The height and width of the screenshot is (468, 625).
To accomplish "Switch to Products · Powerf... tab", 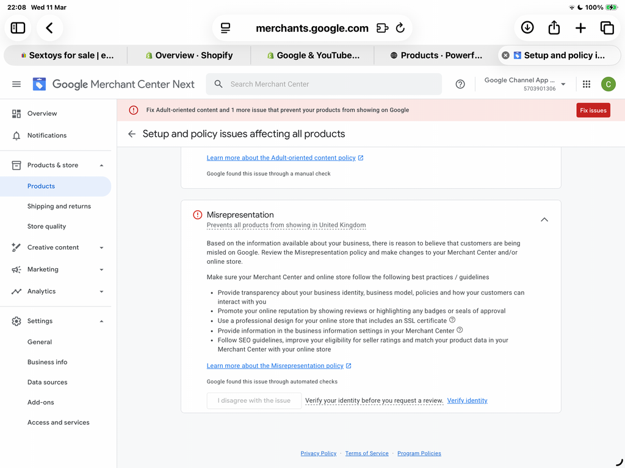I will pyautogui.click(x=436, y=55).
